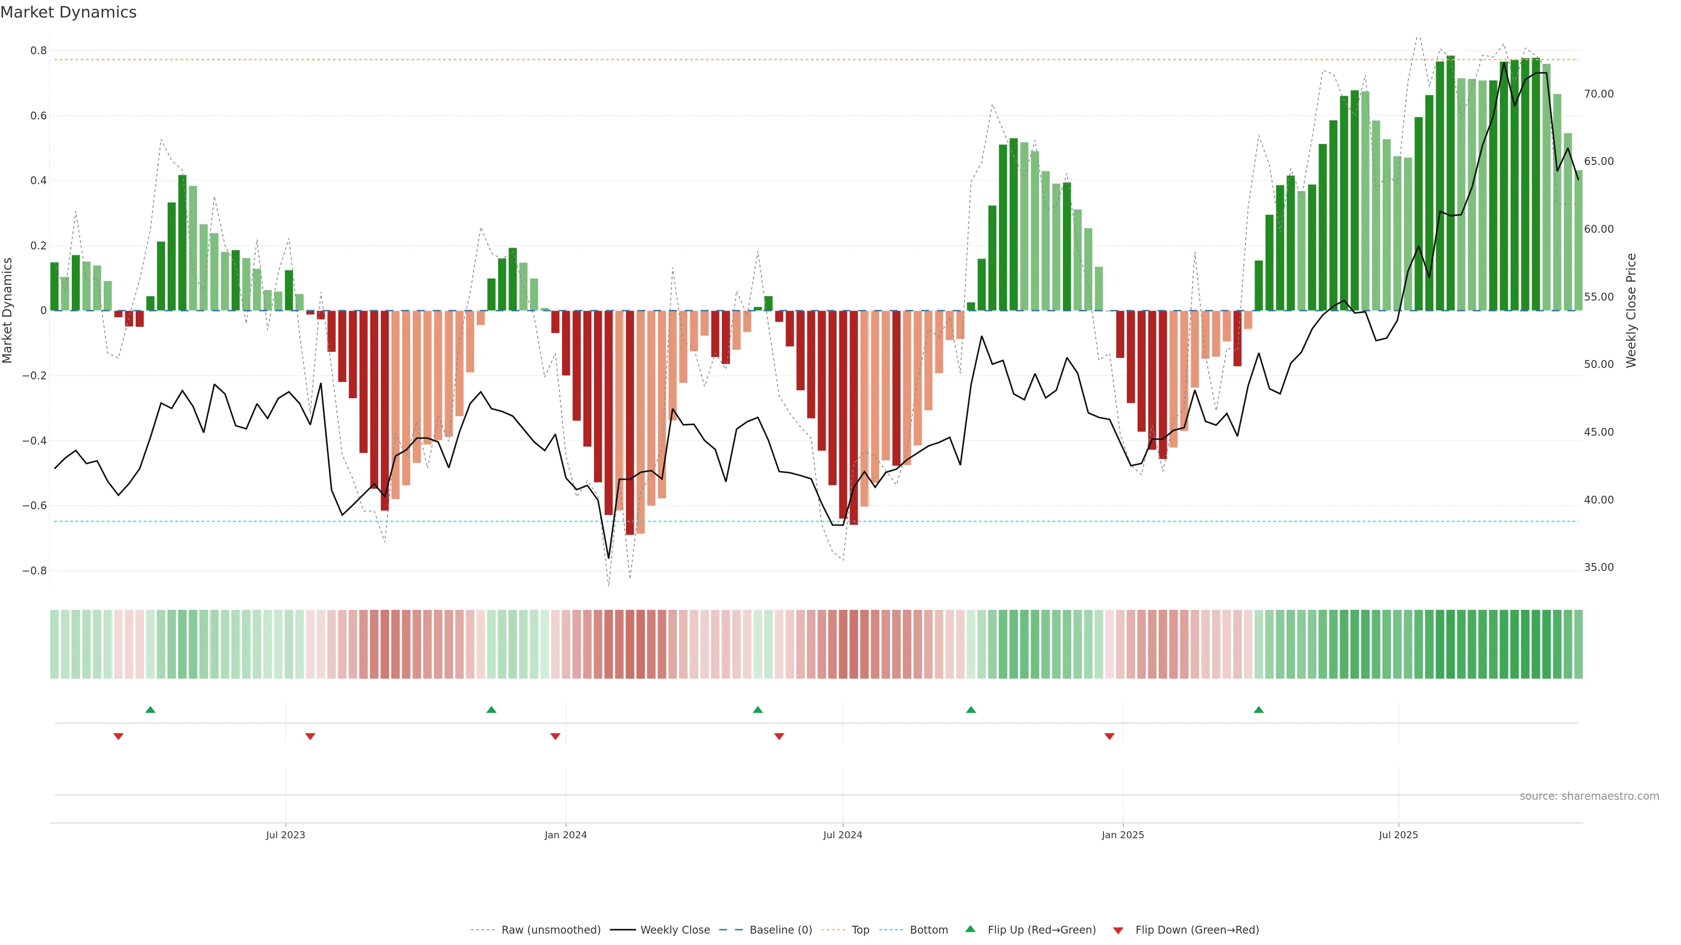Click the rightmost green flip-up triangle marker
The image size is (1681, 945).
(x=1258, y=710)
